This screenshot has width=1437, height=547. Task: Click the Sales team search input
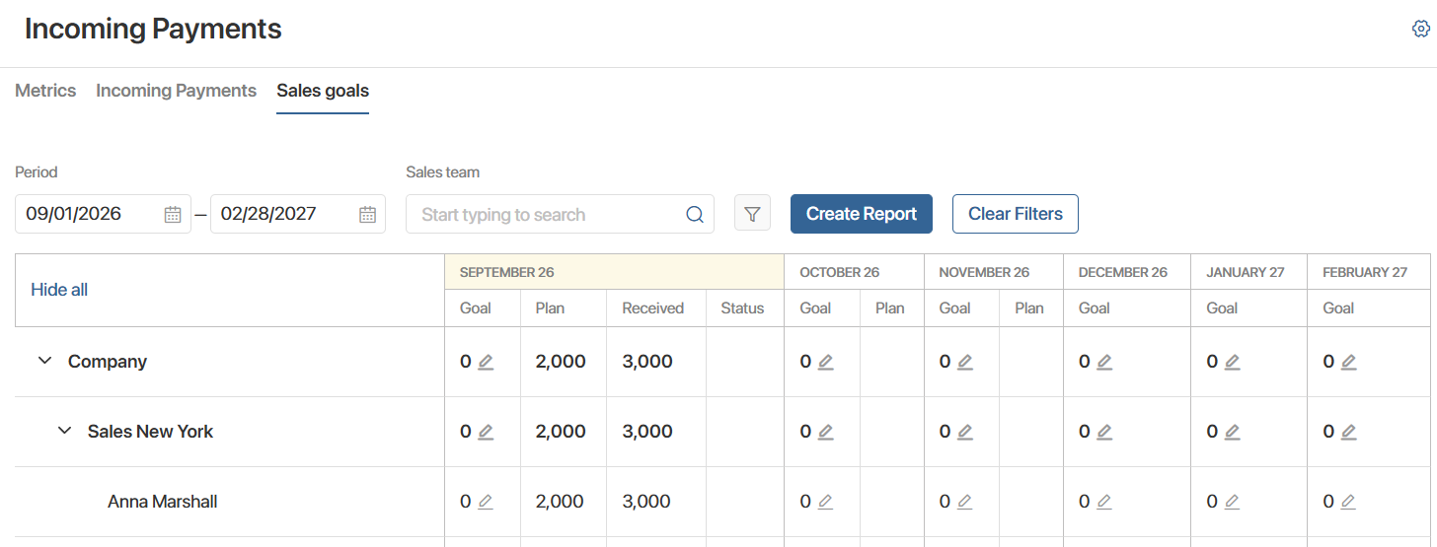560,214
